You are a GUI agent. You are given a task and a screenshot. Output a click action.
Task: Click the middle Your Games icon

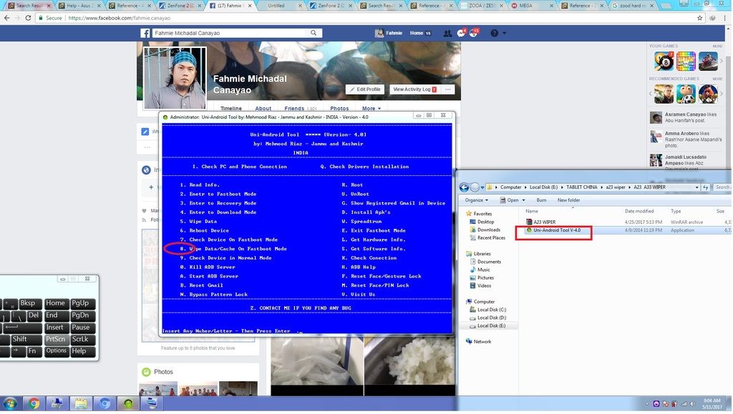(686, 61)
